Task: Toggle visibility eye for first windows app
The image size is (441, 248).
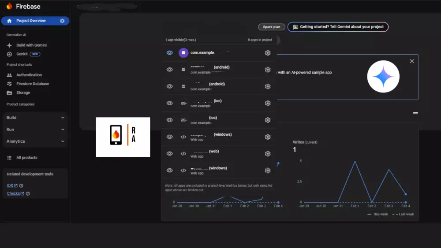Action: 169,137
